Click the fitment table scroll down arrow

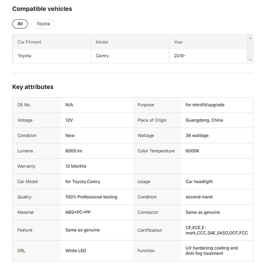pos(250,60)
